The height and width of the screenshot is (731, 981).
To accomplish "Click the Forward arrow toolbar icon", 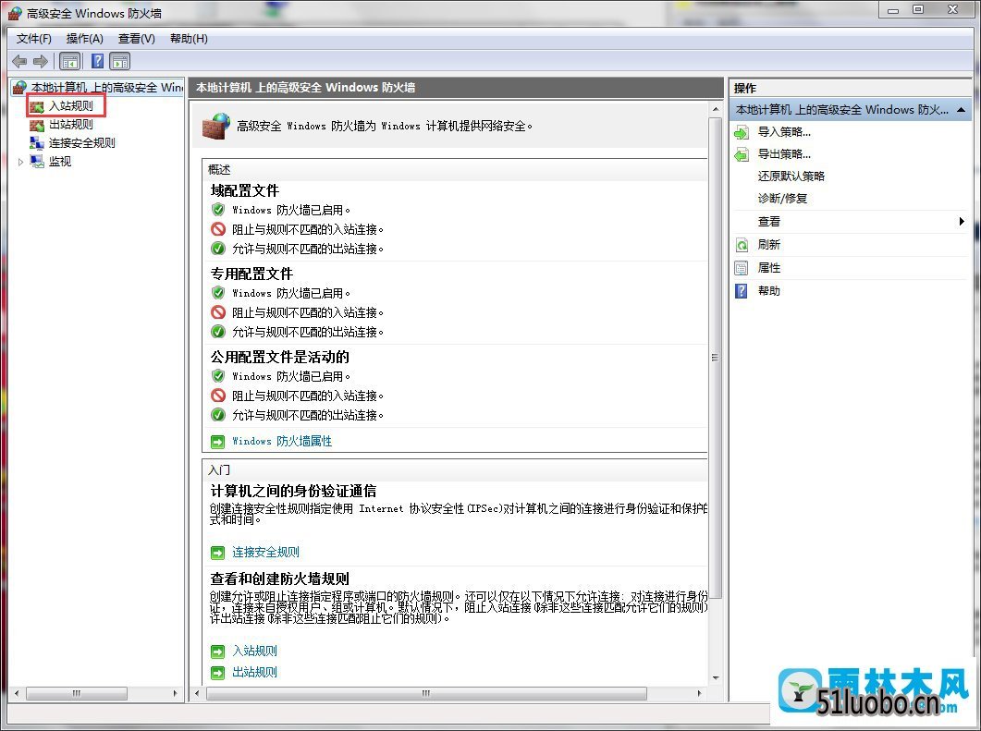I will [41, 61].
